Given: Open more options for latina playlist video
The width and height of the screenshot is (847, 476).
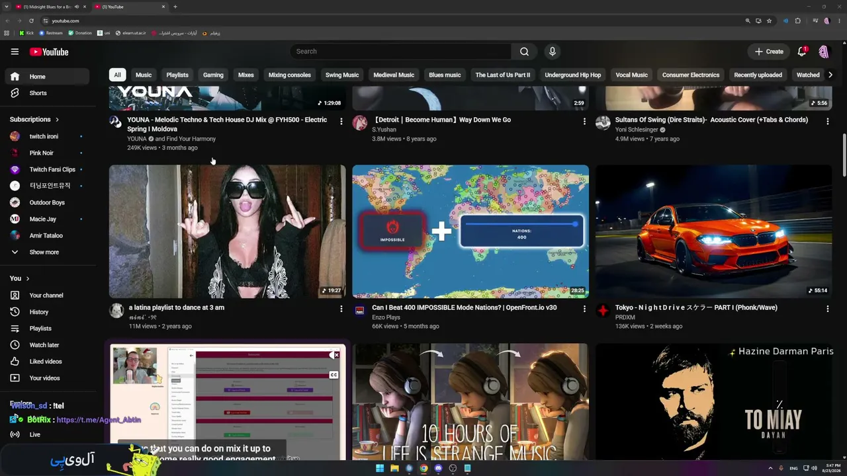Looking at the screenshot, I should tap(341, 309).
